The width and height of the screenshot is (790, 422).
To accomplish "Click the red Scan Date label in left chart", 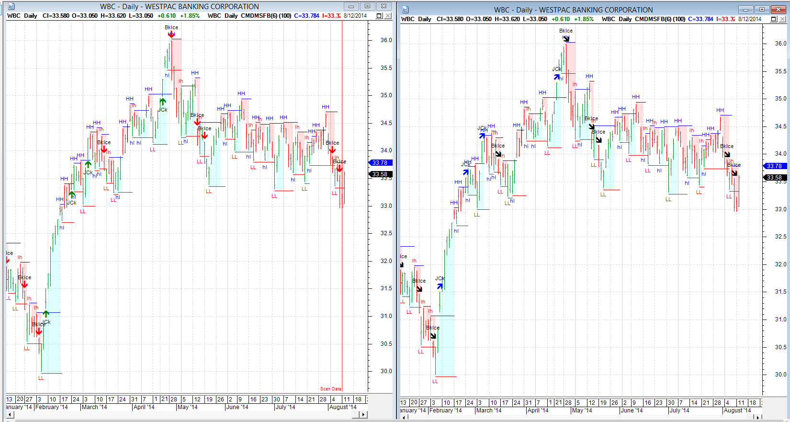I will click(331, 389).
